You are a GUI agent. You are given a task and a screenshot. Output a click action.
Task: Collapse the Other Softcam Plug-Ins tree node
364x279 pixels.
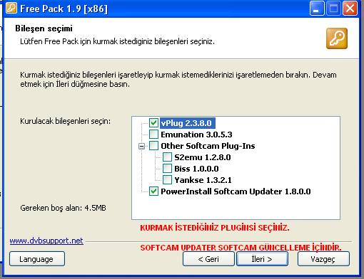point(141,146)
